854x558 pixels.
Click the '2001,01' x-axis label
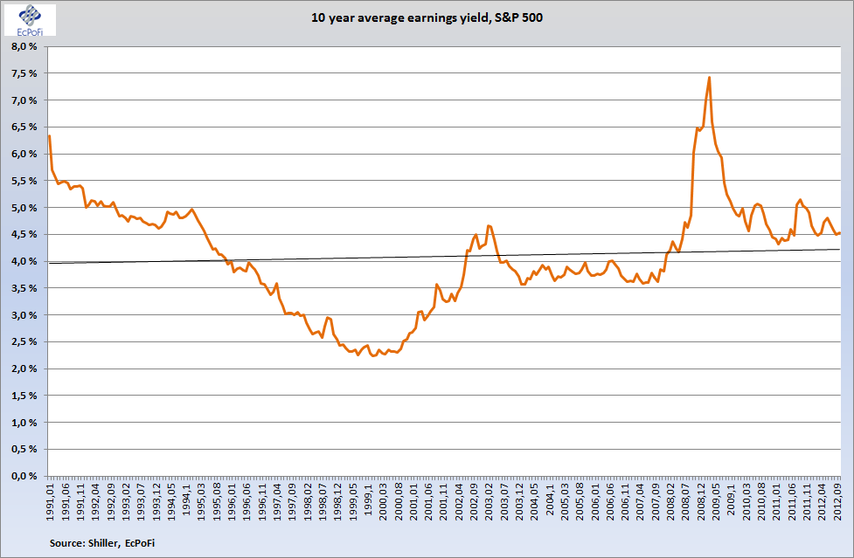[414, 500]
